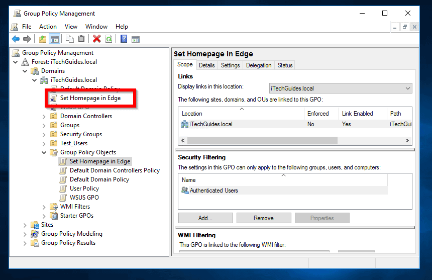This screenshot has height=280, width=432.
Task: Click the Forest iTechGuides.local triangle icon
Action: [25, 62]
